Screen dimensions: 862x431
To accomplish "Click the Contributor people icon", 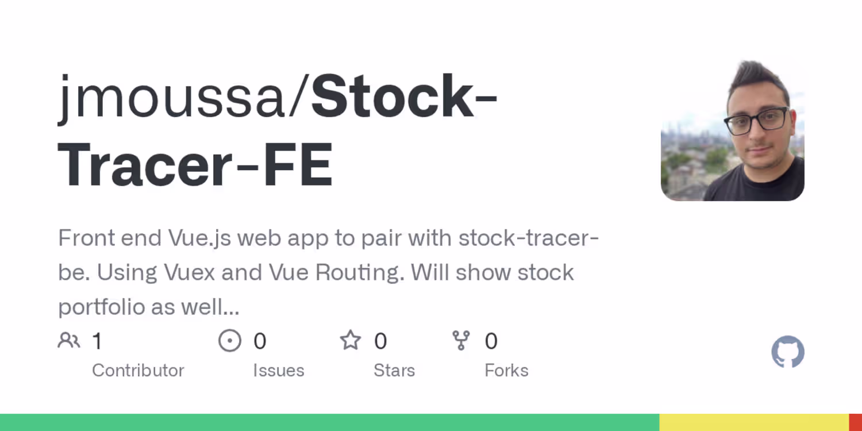I will (x=69, y=341).
